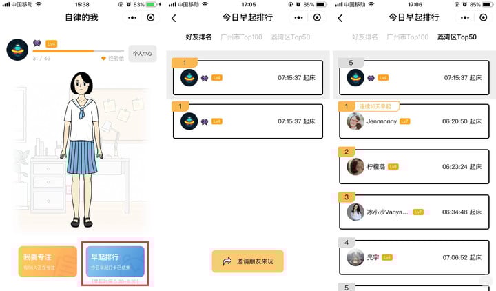This screenshot has width=496, height=291.
Task: Open the three-dots menu on 自律的我 screen
Action: [x=132, y=17]
